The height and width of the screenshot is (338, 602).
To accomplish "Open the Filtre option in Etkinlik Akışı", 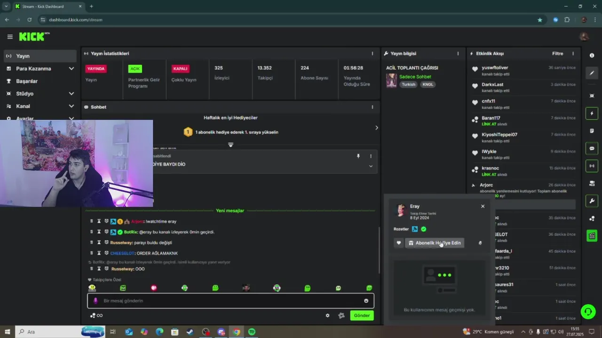I will tap(557, 54).
